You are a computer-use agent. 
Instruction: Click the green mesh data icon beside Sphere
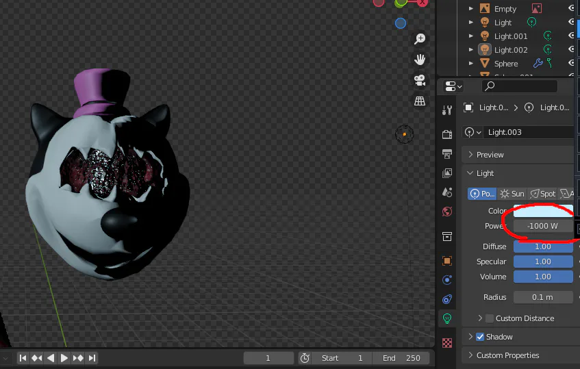point(550,63)
